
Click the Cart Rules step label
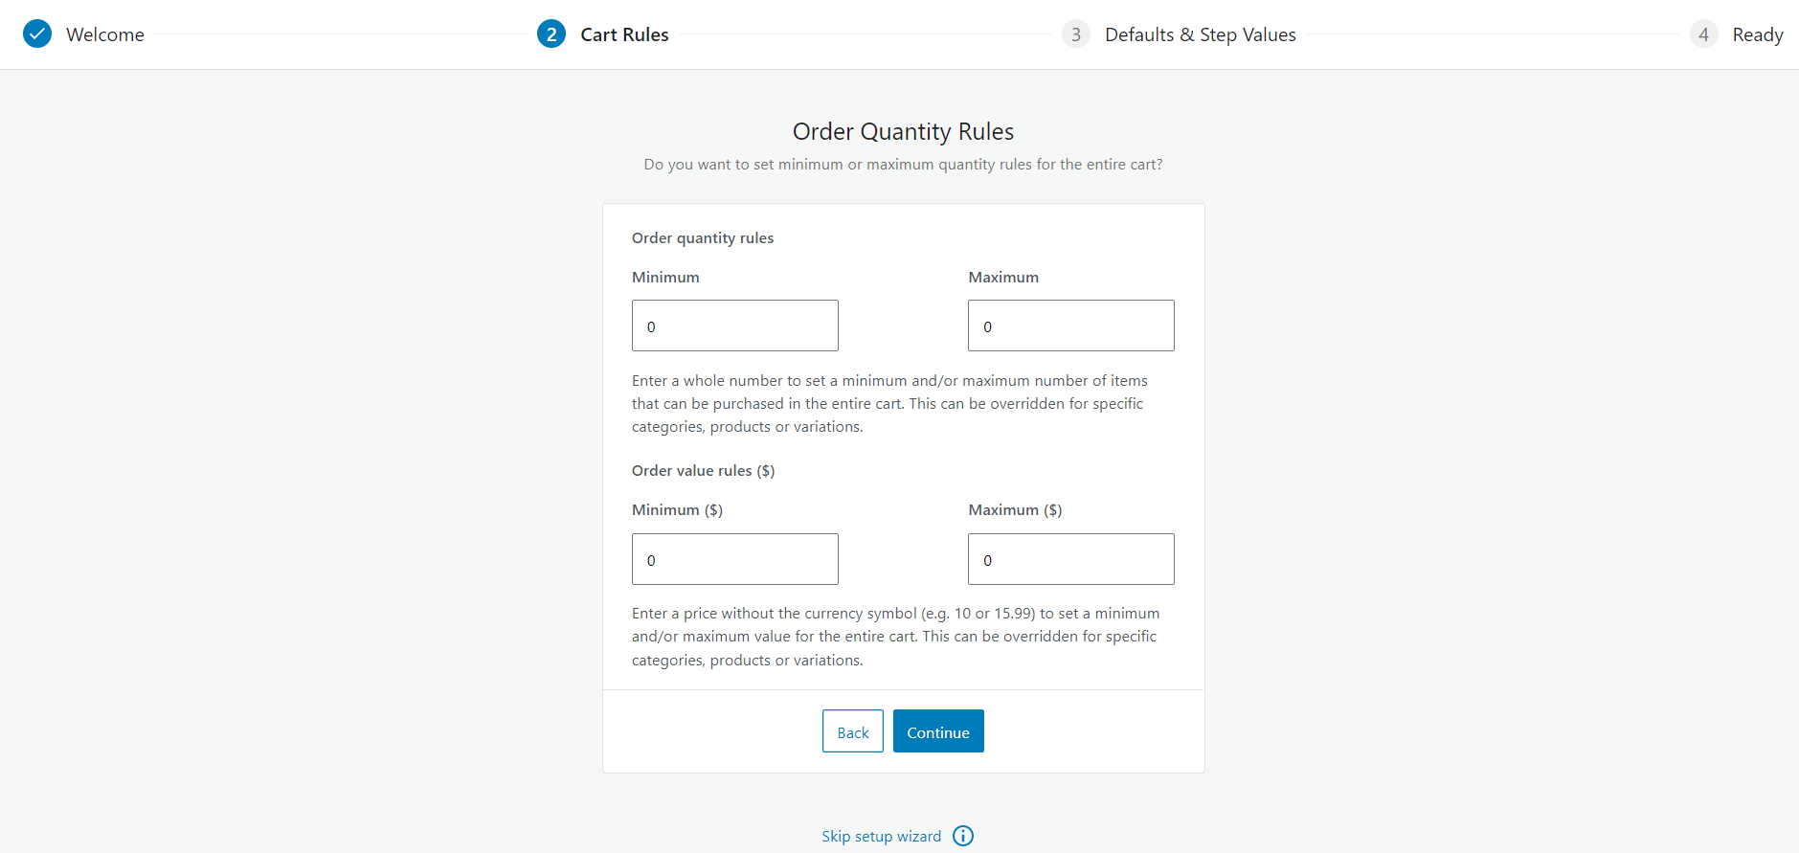coord(623,34)
